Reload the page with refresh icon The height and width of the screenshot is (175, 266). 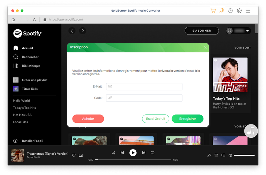click(x=35, y=20)
